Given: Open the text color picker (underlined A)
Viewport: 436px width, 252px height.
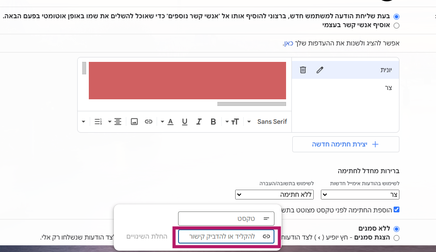Looking at the screenshot, I should (x=170, y=122).
